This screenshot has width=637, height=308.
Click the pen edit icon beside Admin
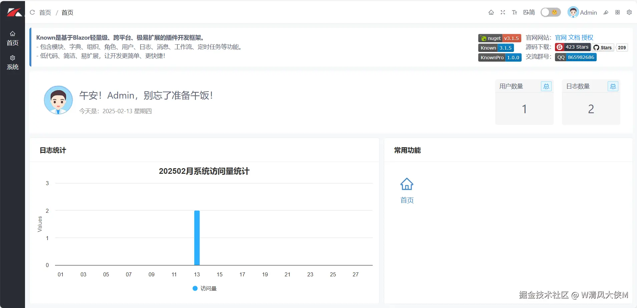pyautogui.click(x=606, y=12)
